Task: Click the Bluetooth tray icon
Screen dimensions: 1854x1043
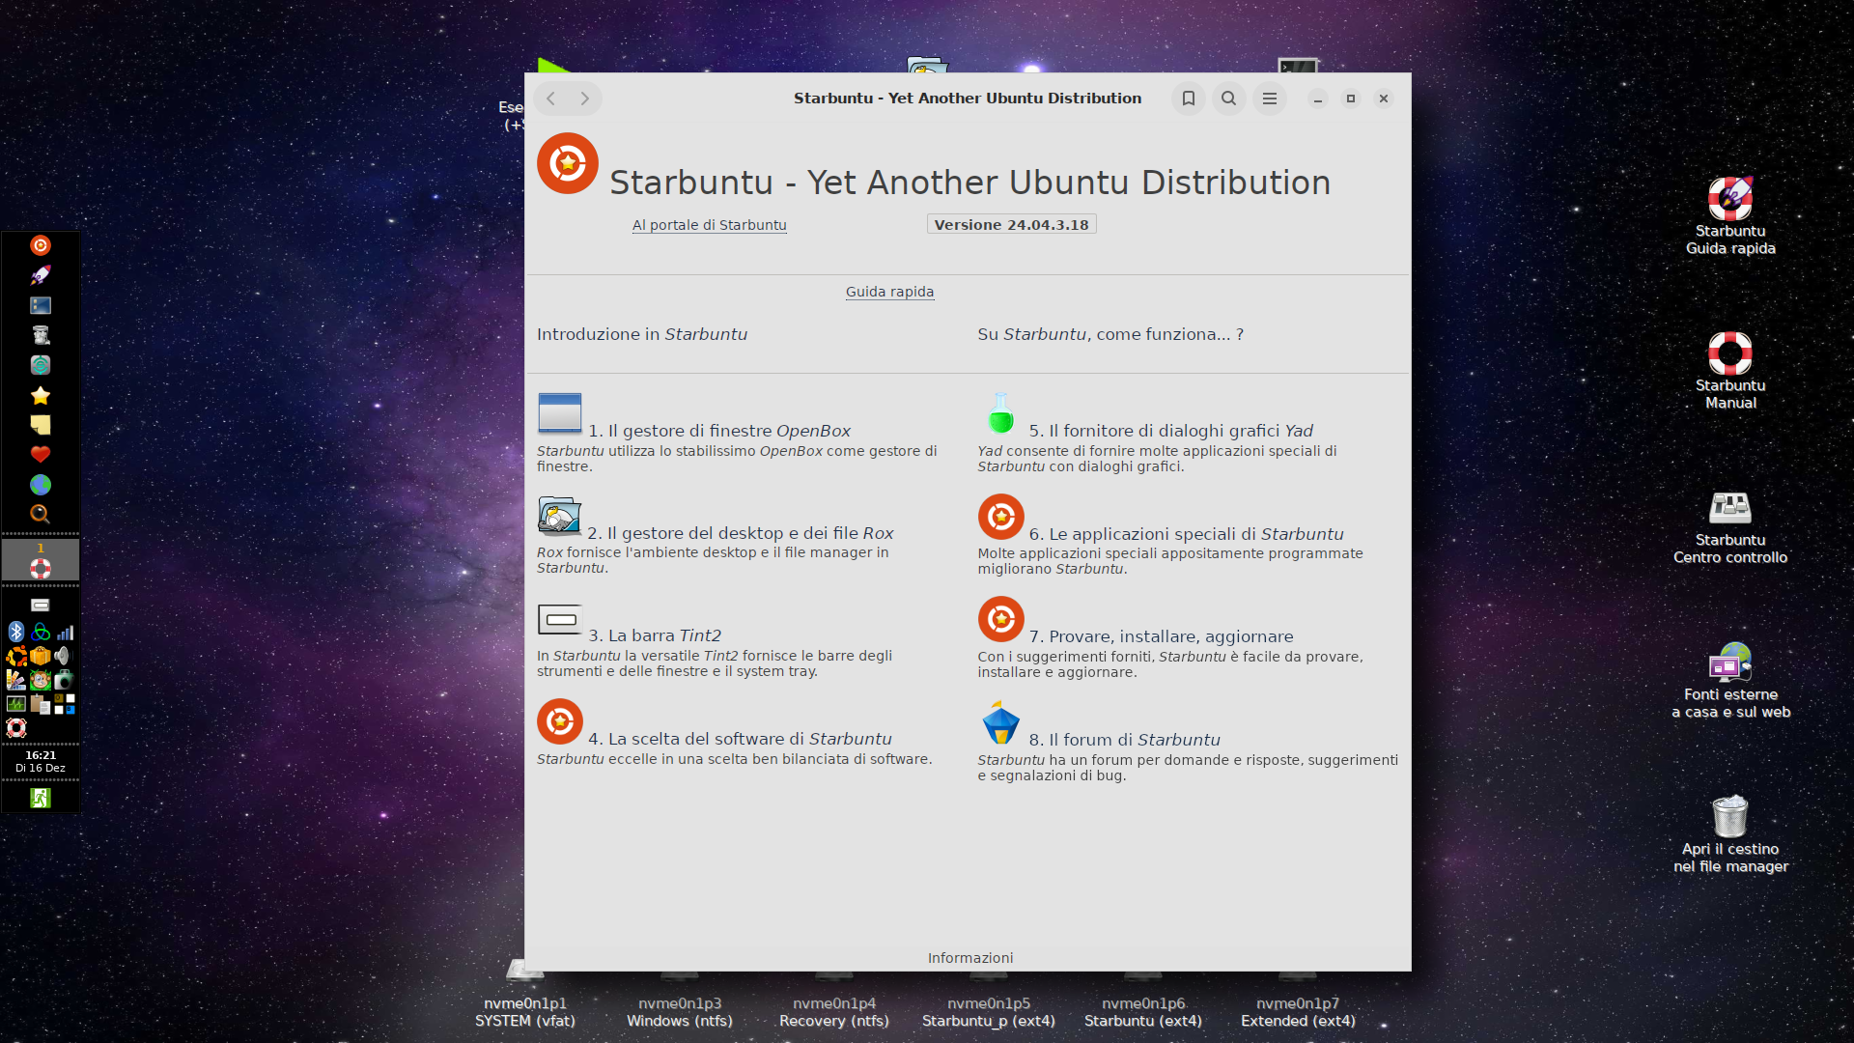Action: pyautogui.click(x=16, y=632)
